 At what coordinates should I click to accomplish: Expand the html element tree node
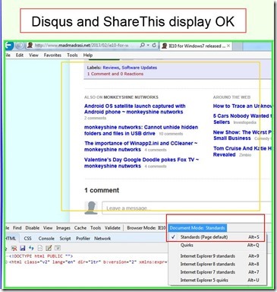point(7,262)
